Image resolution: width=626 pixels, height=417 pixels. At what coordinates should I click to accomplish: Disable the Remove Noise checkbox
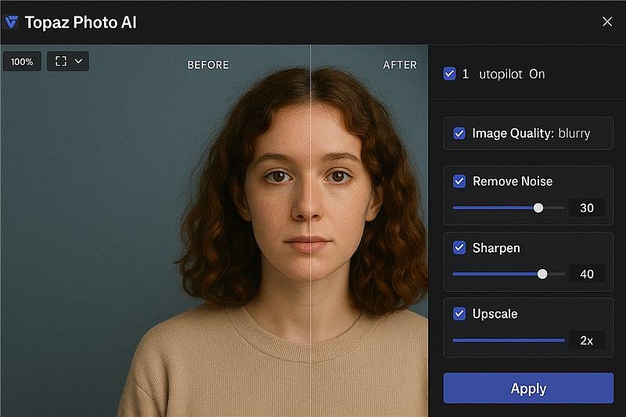(x=459, y=182)
